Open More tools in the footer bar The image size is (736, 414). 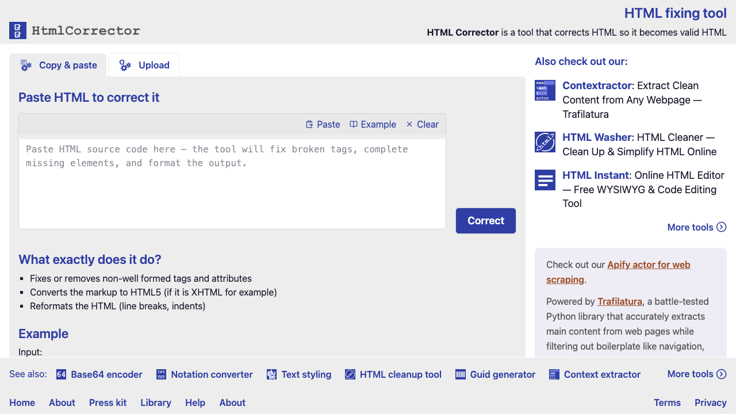696,374
